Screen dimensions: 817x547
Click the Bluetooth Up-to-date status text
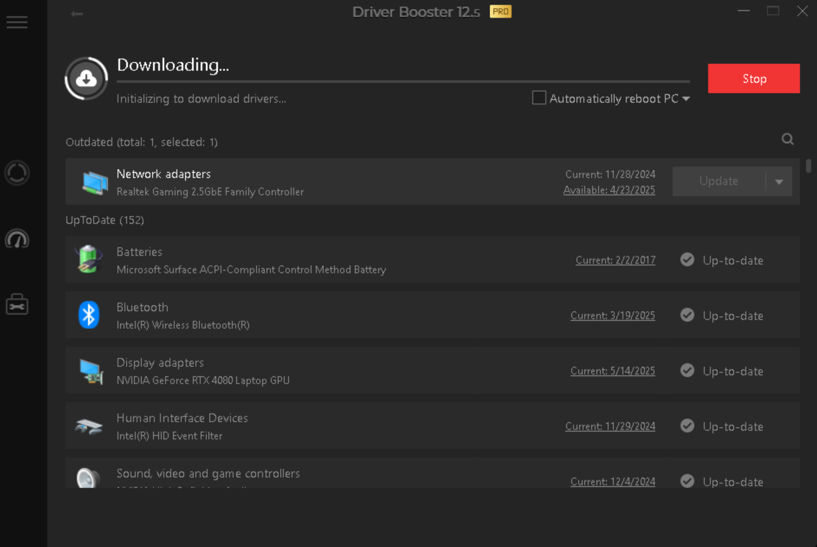point(733,316)
